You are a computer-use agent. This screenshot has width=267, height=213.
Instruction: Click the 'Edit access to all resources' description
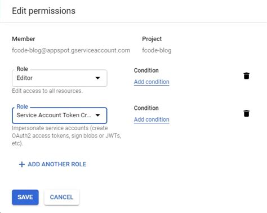pos(47,91)
